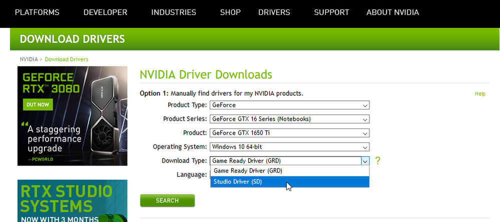The height and width of the screenshot is (222, 500).
Task: Click the DOWNLOAD DRIVERS green header
Action: click(x=255, y=39)
